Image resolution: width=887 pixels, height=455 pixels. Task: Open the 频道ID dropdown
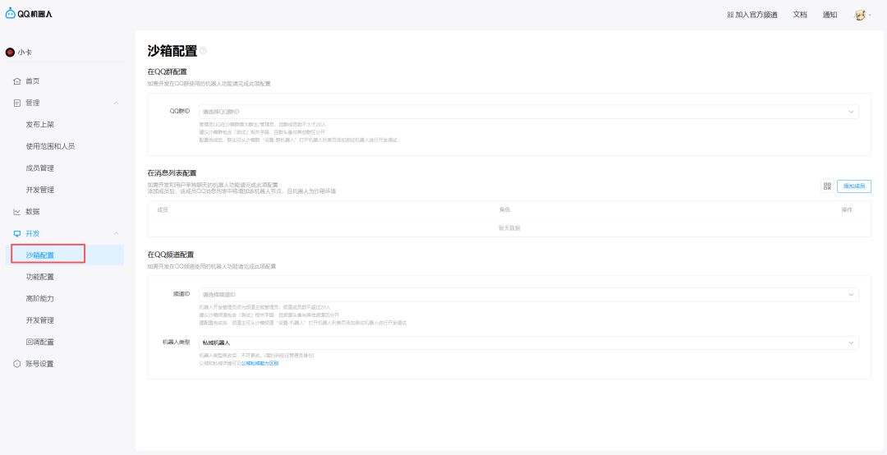click(528, 294)
